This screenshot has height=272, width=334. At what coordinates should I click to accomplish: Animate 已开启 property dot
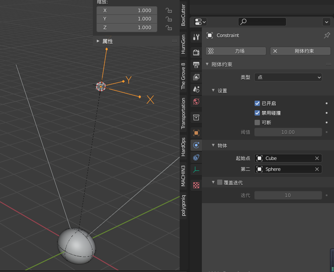(x=327, y=103)
